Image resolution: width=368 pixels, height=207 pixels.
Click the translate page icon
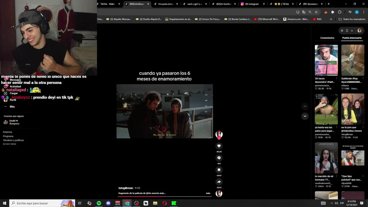point(304,12)
